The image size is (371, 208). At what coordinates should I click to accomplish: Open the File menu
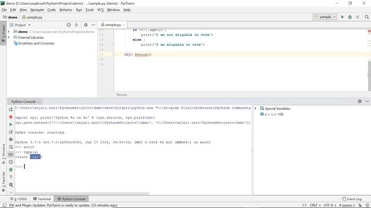4,10
